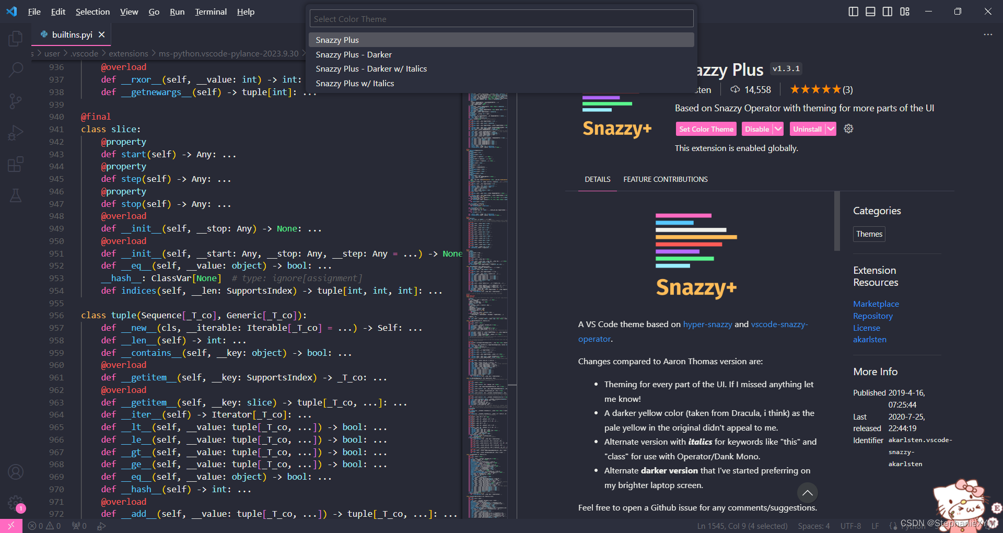Open the License resource link
1003x533 pixels.
pyautogui.click(x=867, y=328)
